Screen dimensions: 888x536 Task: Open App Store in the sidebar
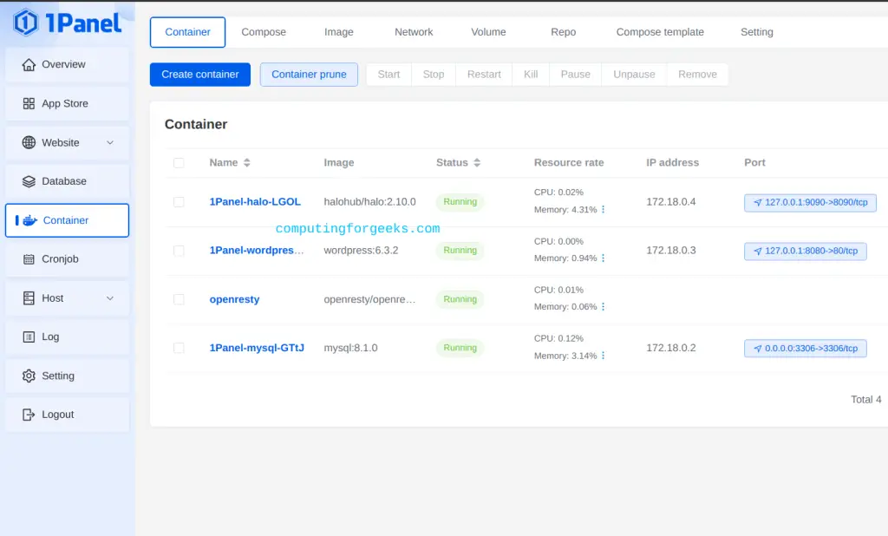click(67, 104)
